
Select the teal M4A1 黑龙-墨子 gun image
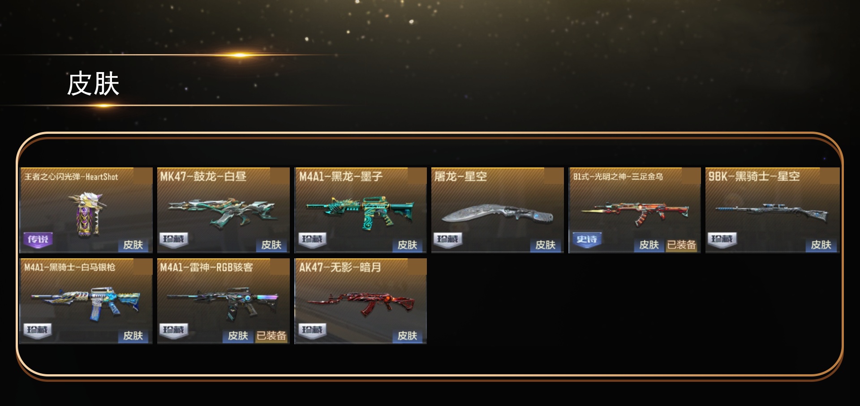click(360, 212)
